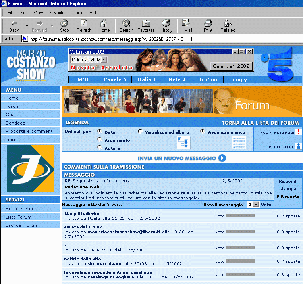Screen dimensions: 303x284
Task: Open the Help menu
Action: (x=94, y=13)
